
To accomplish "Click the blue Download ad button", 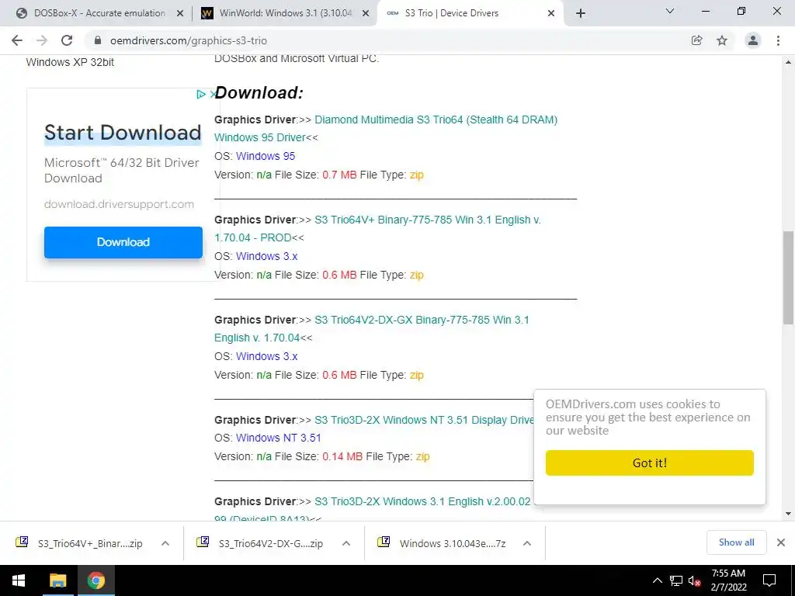I will (123, 242).
